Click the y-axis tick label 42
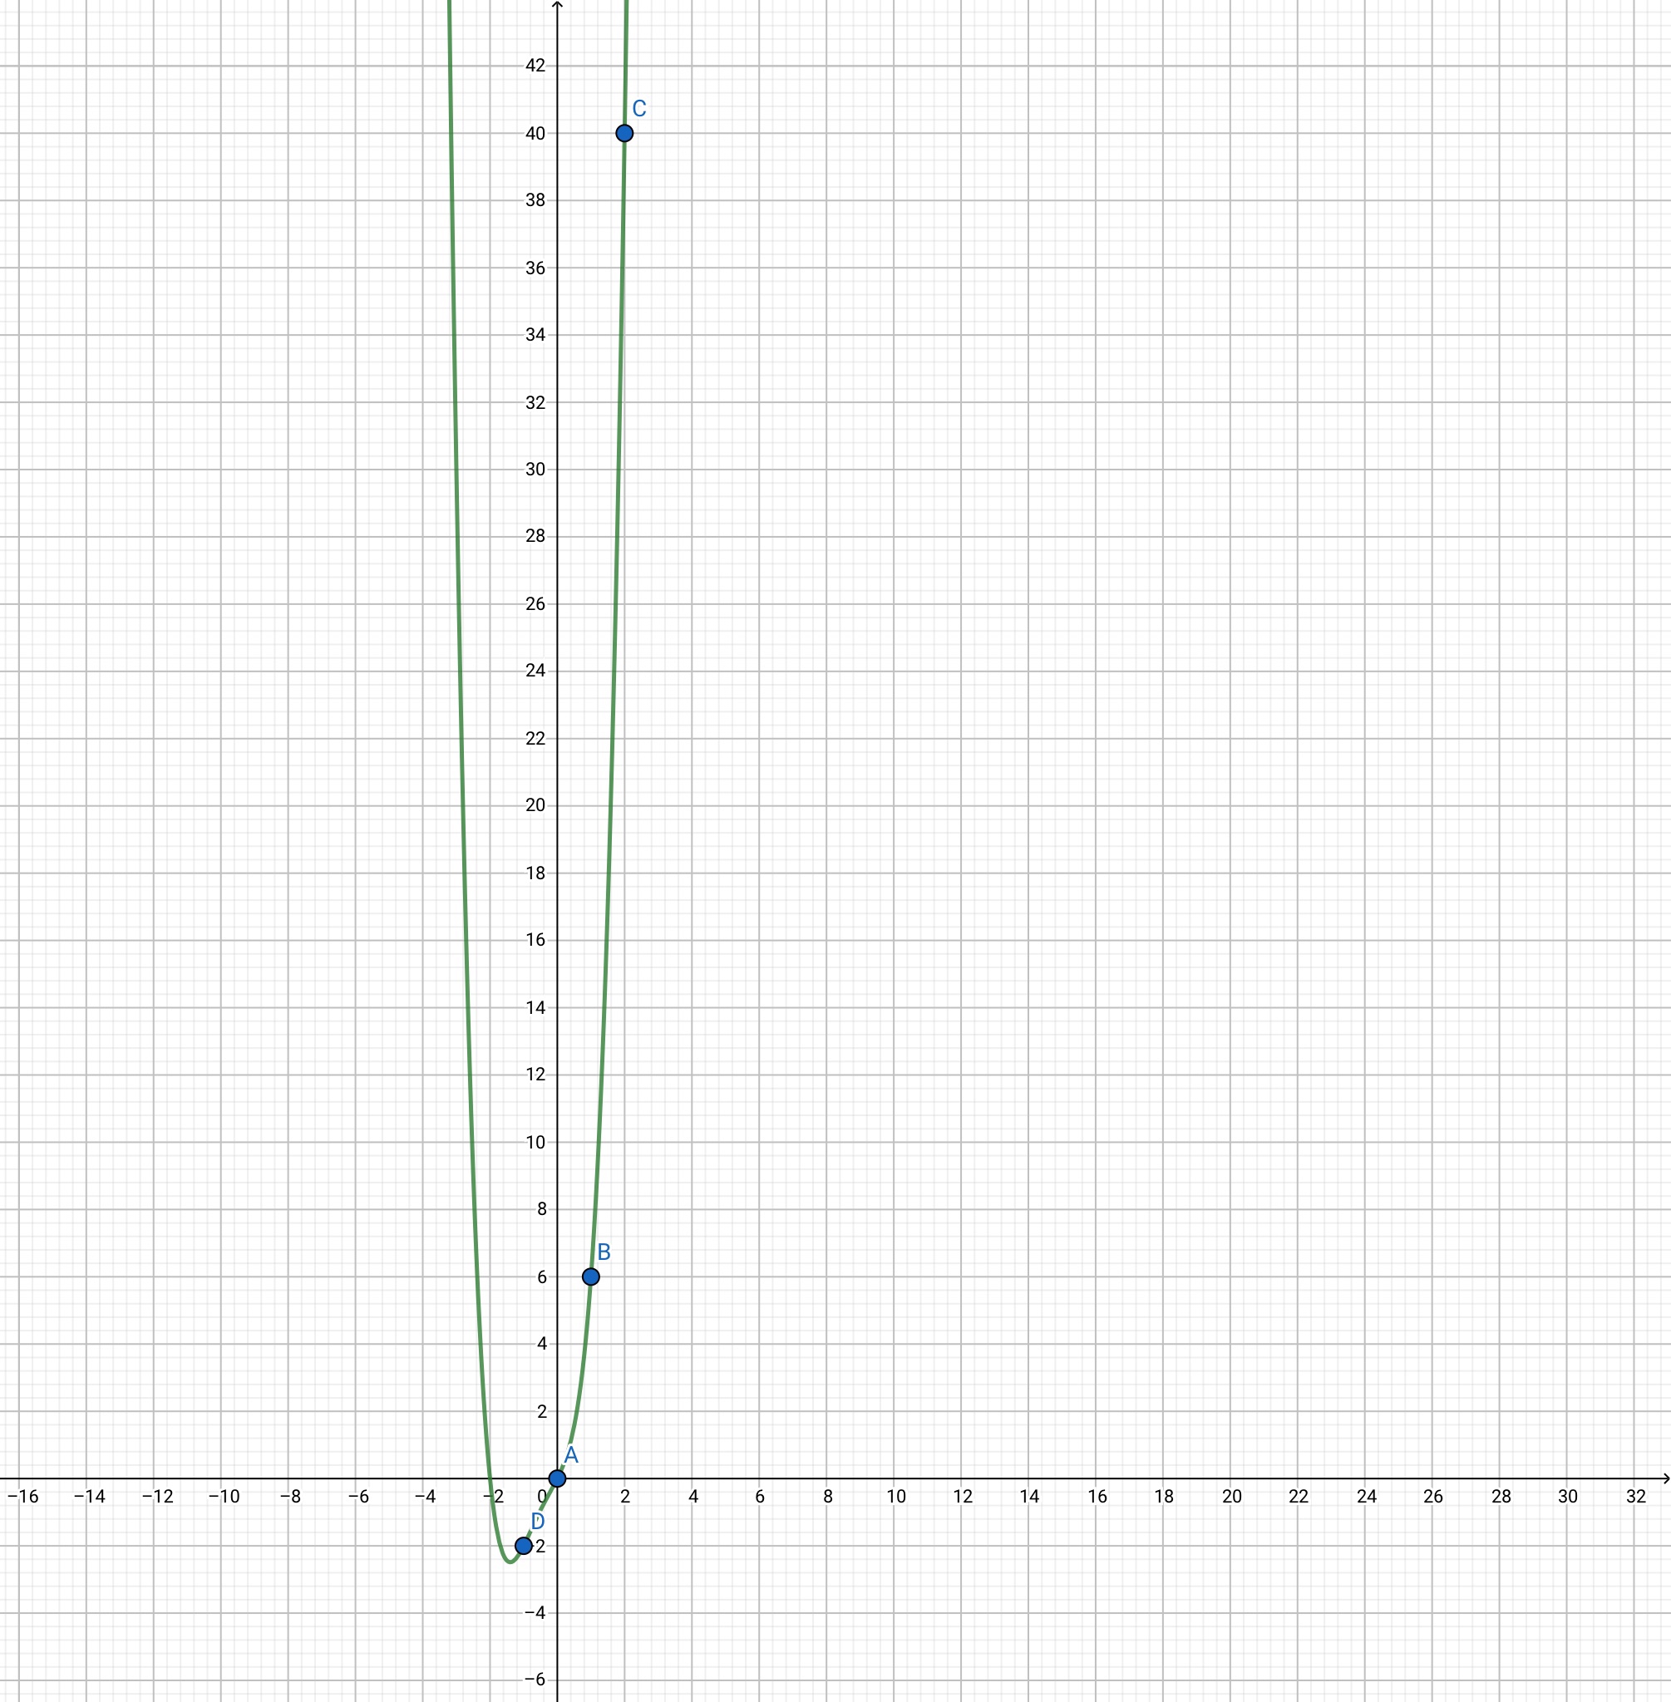1671x1702 pixels. click(x=535, y=66)
